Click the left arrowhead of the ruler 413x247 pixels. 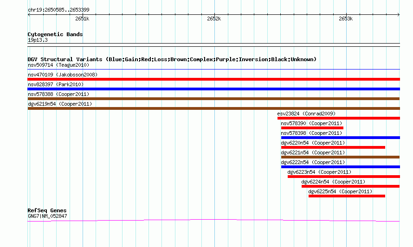tap(29, 15)
